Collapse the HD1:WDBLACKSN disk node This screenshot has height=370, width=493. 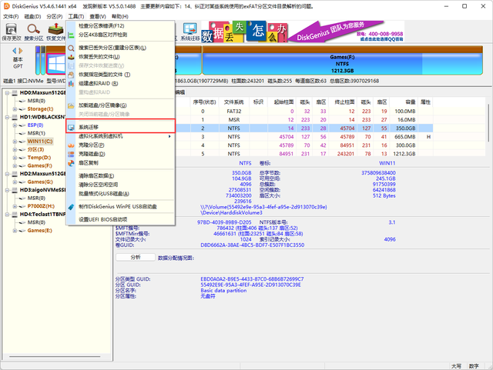pyautogui.click(x=7, y=117)
